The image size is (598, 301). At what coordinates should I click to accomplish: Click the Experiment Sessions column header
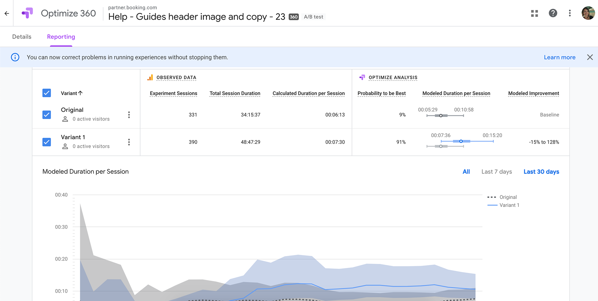(173, 93)
